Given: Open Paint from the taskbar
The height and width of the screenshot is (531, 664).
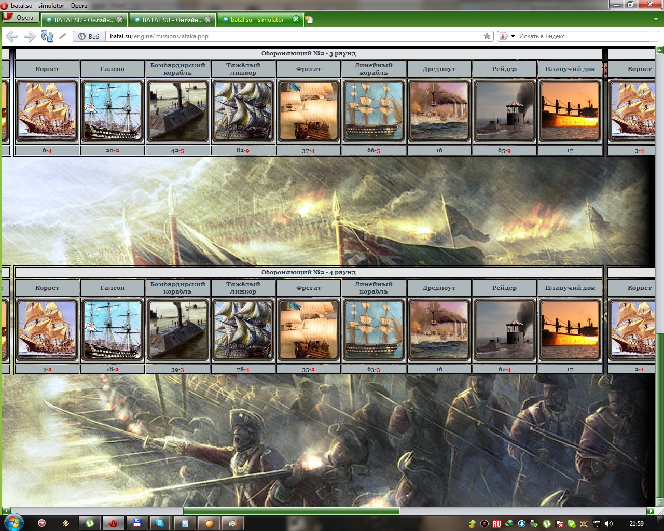Looking at the screenshot, I should pos(232,523).
